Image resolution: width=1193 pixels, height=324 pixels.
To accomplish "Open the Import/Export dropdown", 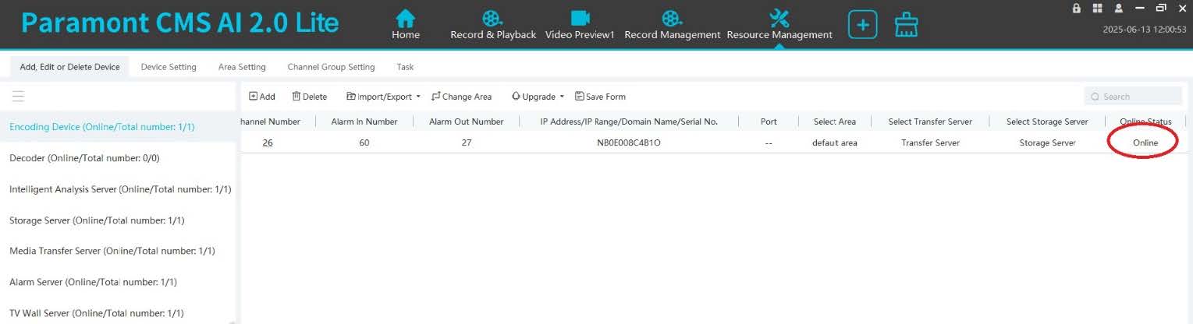I will point(383,97).
